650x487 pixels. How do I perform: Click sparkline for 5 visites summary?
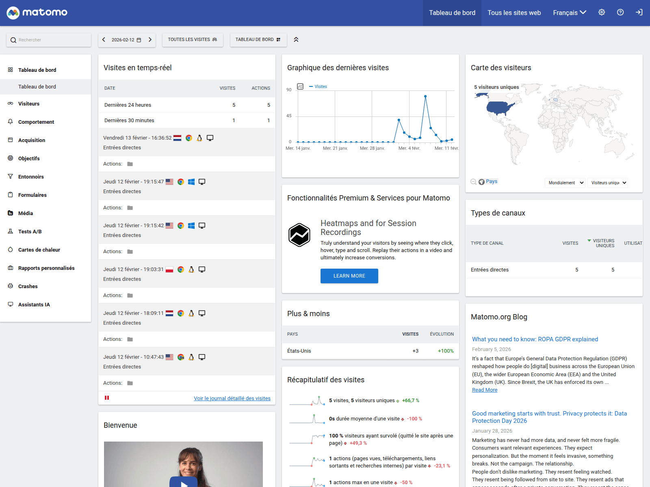307,401
